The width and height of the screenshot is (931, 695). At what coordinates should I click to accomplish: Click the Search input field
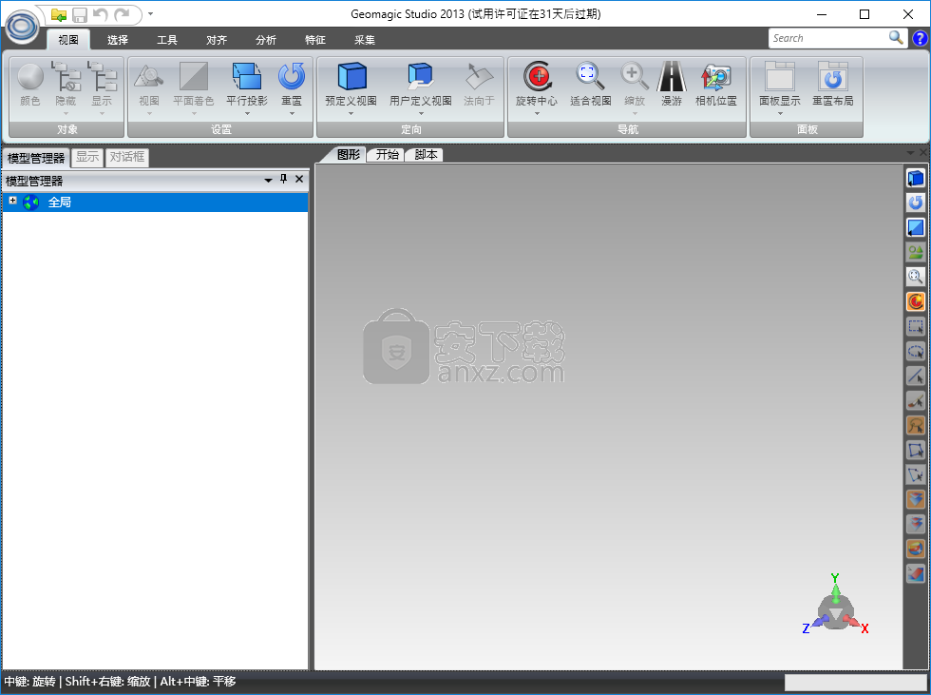pos(828,38)
